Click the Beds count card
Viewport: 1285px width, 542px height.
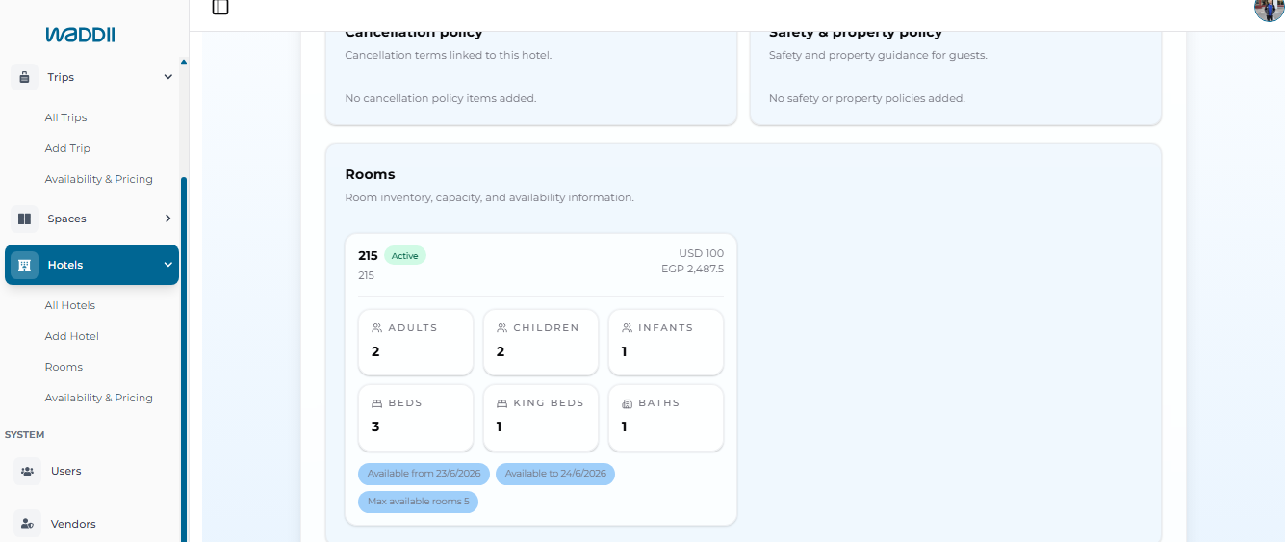tap(416, 417)
